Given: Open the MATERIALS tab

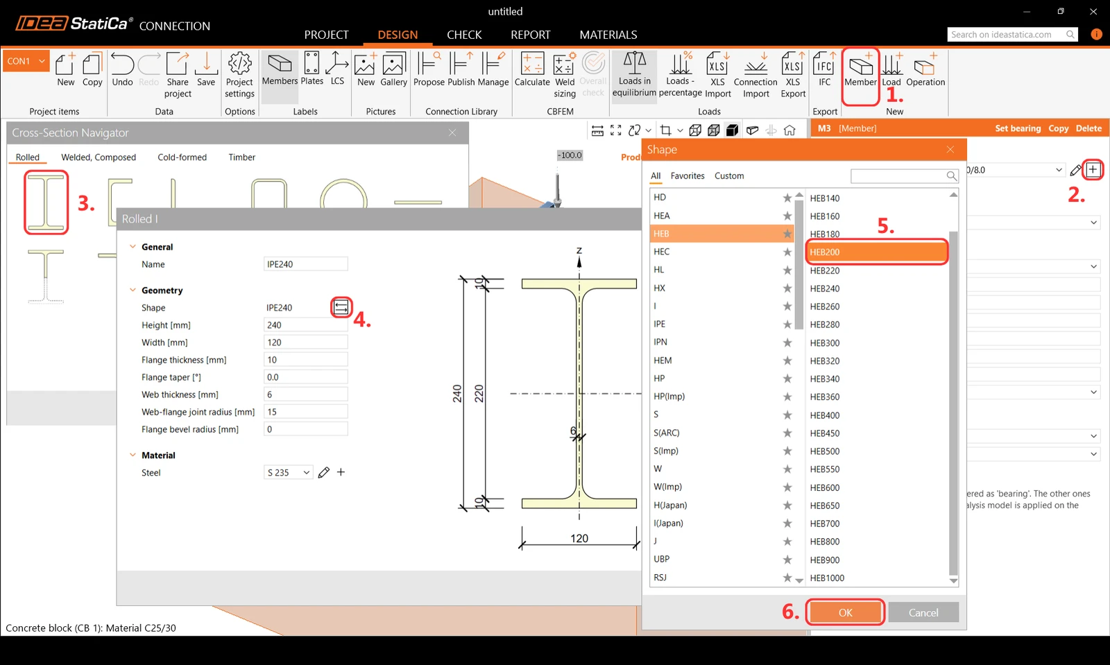Looking at the screenshot, I should [x=608, y=35].
